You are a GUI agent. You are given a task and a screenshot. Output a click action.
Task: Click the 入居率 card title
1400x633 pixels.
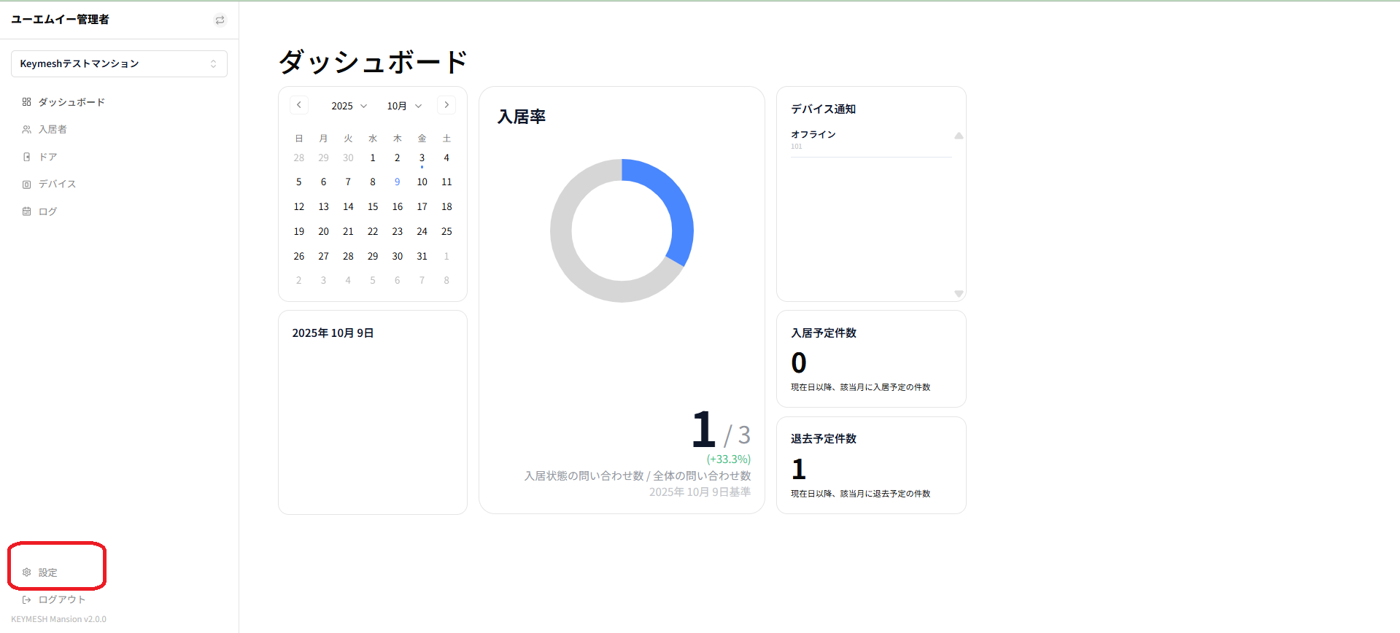tap(521, 117)
